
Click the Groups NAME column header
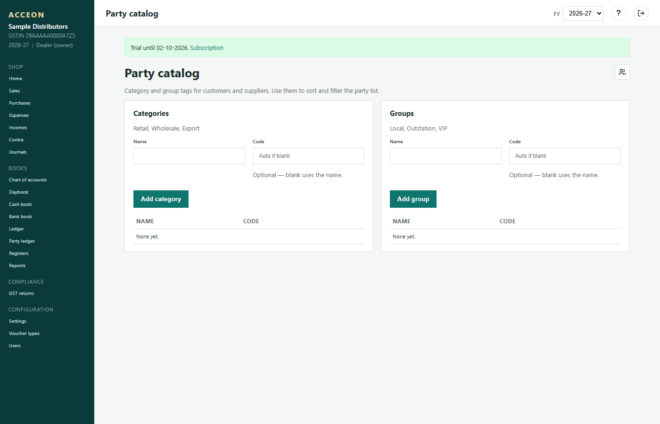pyautogui.click(x=402, y=221)
